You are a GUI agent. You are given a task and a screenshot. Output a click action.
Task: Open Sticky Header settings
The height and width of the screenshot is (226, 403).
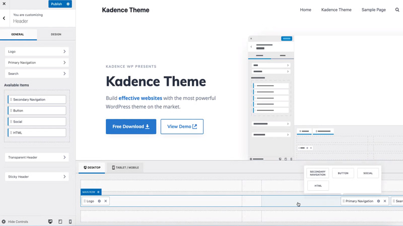37,177
